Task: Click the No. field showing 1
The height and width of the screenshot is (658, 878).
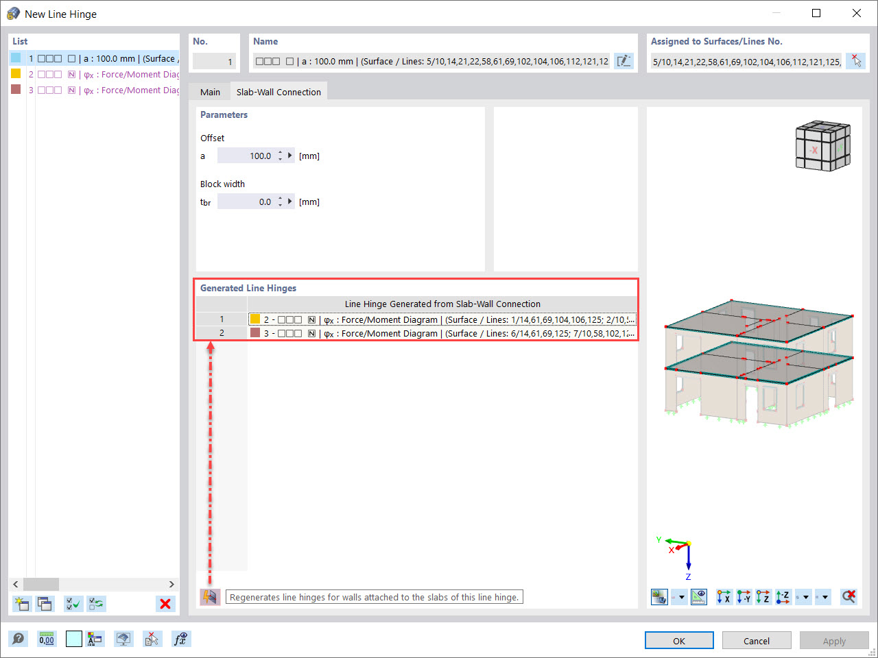Action: pyautogui.click(x=214, y=62)
